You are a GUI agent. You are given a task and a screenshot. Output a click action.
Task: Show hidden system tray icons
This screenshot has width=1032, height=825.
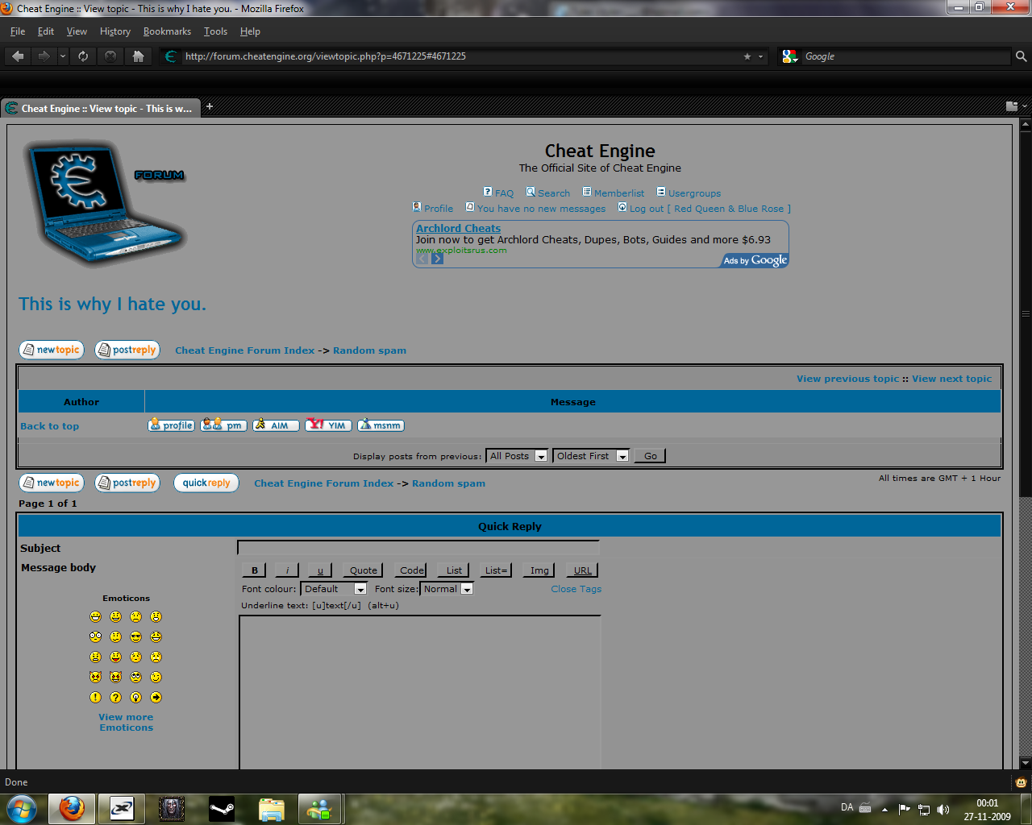click(x=884, y=810)
